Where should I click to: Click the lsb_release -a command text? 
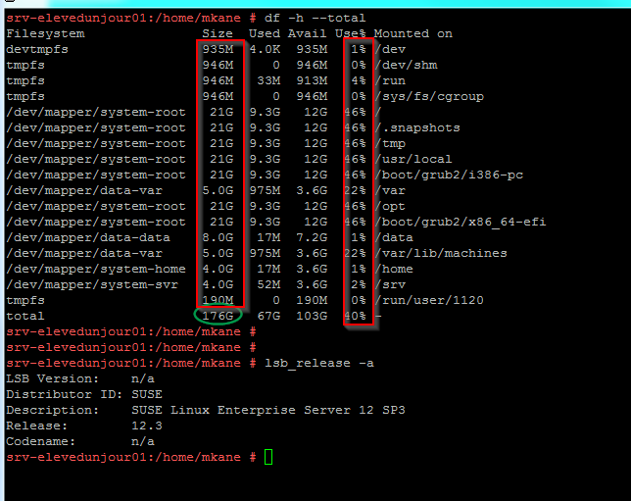[x=319, y=363]
